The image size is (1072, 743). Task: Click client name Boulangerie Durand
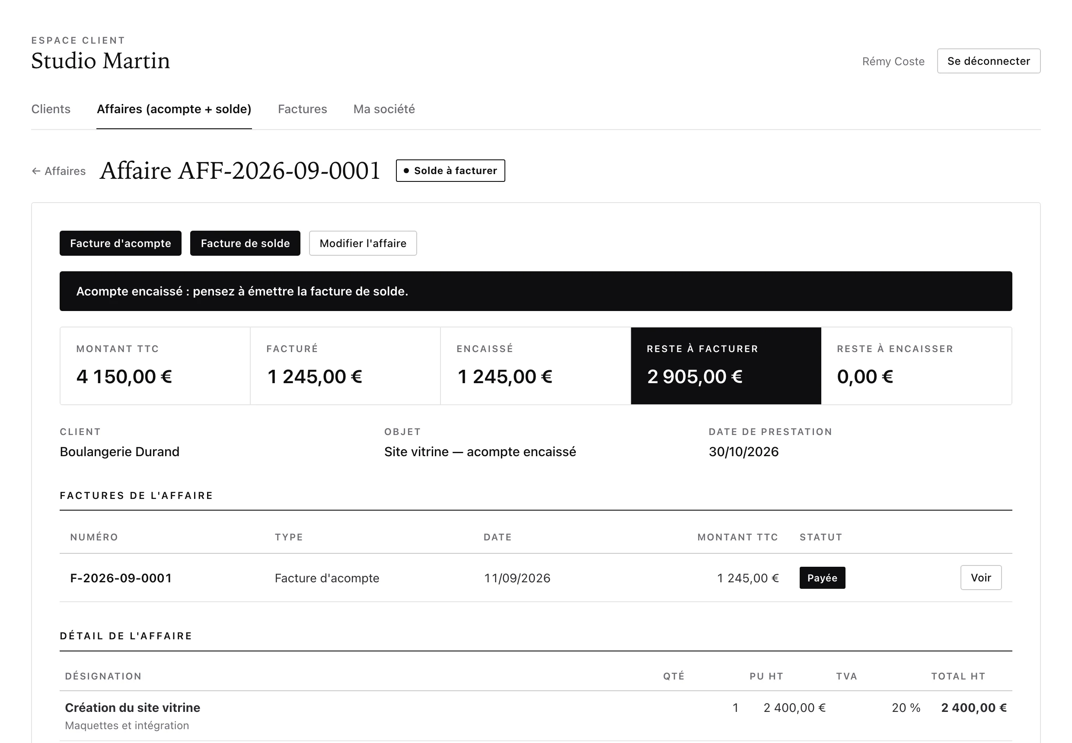pos(119,451)
